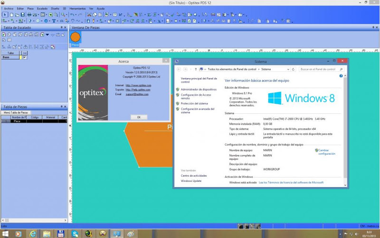
Task: Save file with floppy disk icon
Action: (22, 15)
